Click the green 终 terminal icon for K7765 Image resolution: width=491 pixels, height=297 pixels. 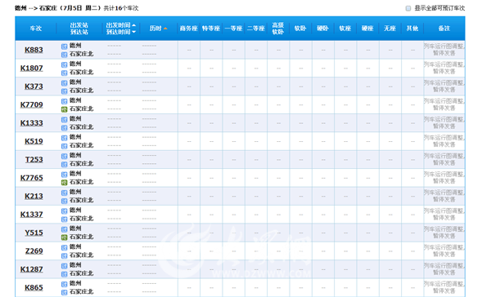pos(64,183)
